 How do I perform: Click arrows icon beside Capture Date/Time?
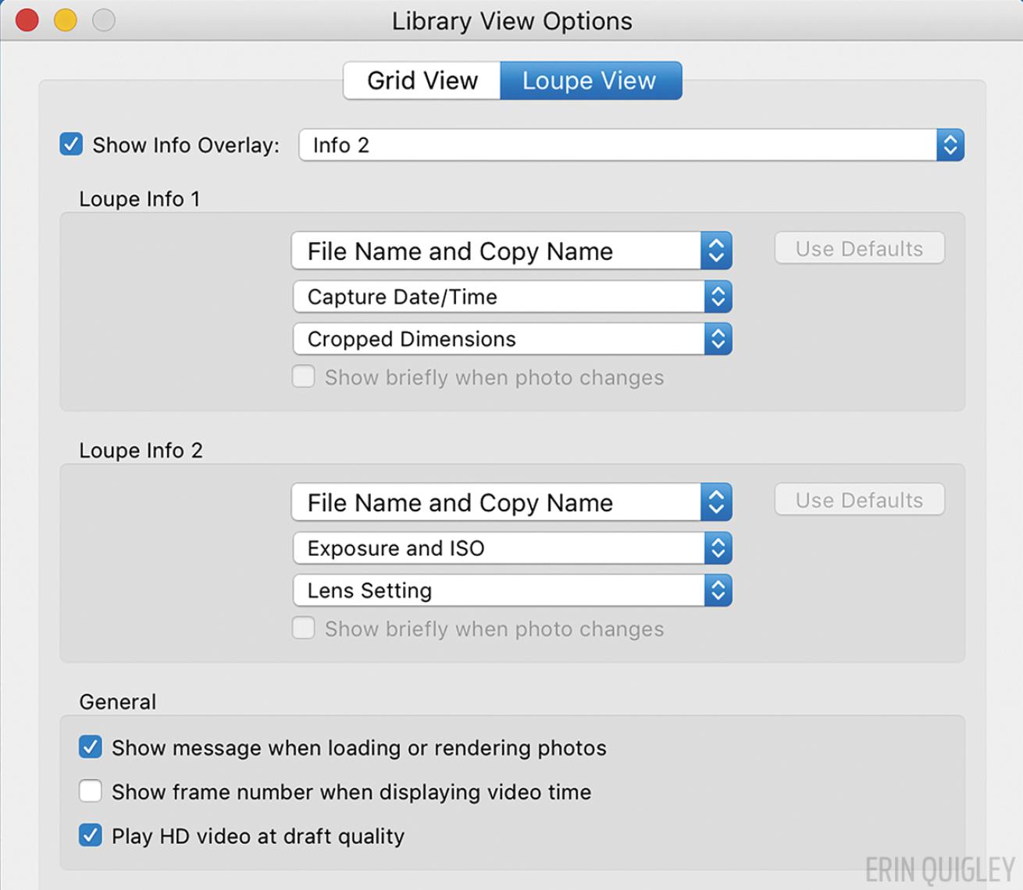[718, 297]
